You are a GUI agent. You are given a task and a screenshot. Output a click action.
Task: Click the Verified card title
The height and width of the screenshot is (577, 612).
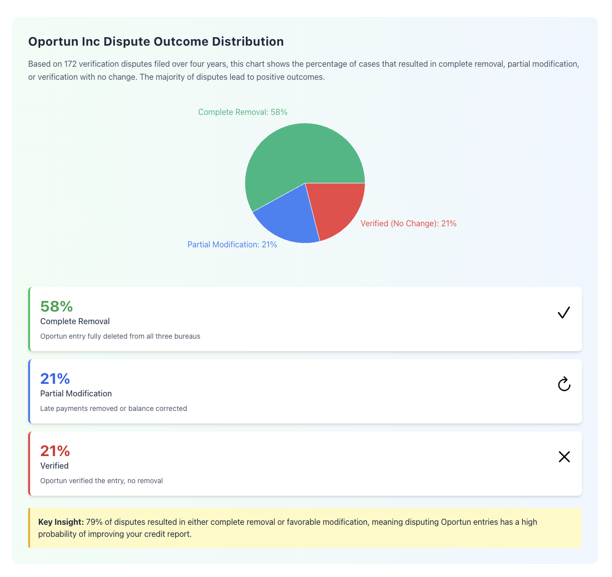click(54, 466)
